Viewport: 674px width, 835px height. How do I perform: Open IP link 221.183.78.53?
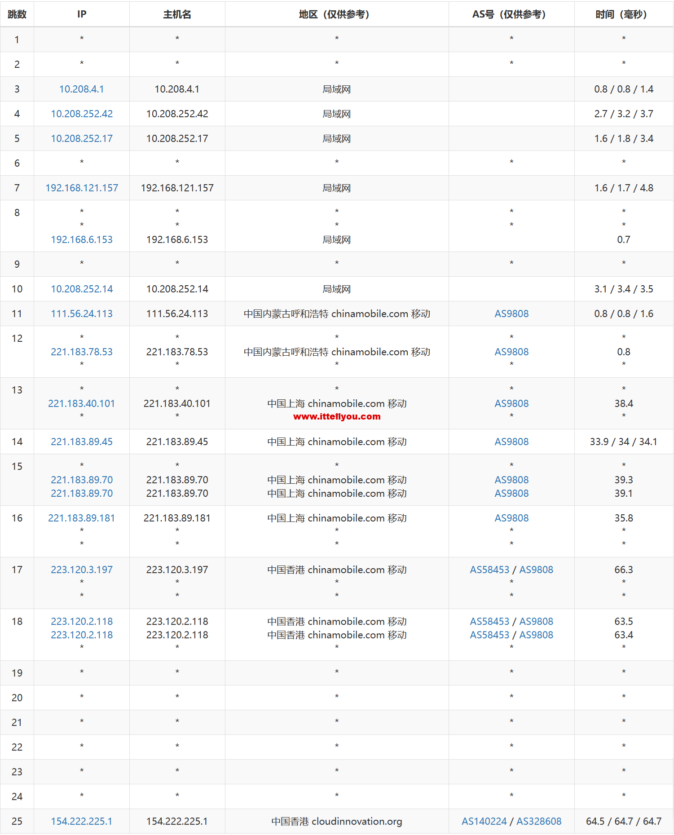point(82,352)
